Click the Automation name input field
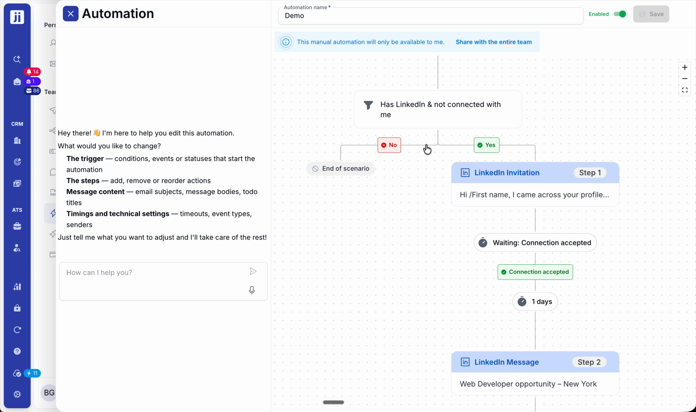The height and width of the screenshot is (412, 696). (x=430, y=16)
